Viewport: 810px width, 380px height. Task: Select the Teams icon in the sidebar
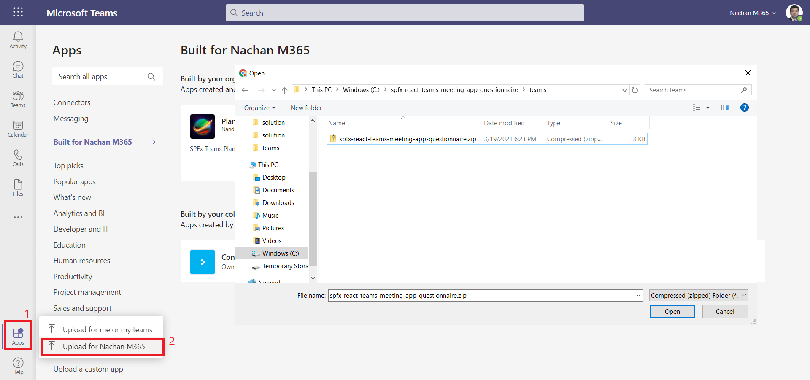click(x=18, y=98)
